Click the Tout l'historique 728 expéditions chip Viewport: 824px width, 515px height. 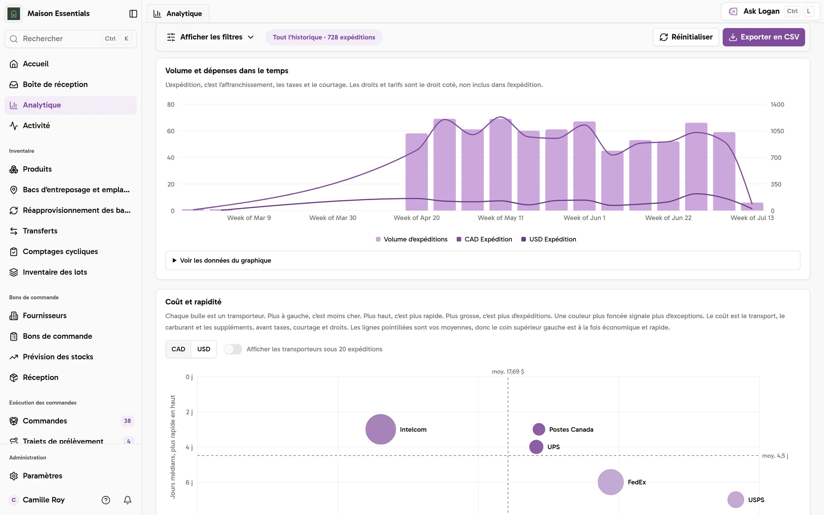tap(324, 37)
